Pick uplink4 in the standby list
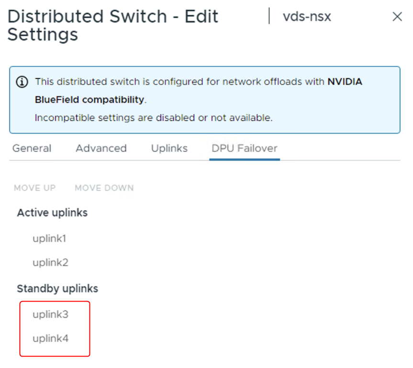 click(x=50, y=339)
